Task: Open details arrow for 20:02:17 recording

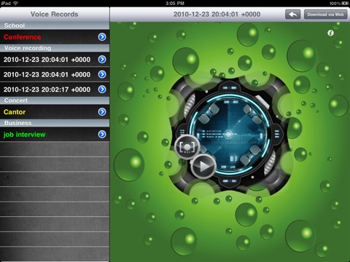Action: tap(102, 90)
